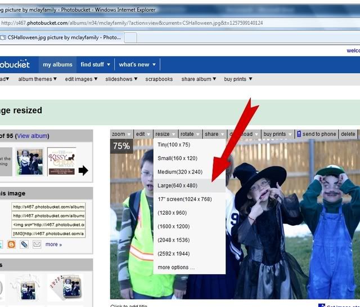
Task: Click the direct link i467 URL field
Action: coord(48,216)
